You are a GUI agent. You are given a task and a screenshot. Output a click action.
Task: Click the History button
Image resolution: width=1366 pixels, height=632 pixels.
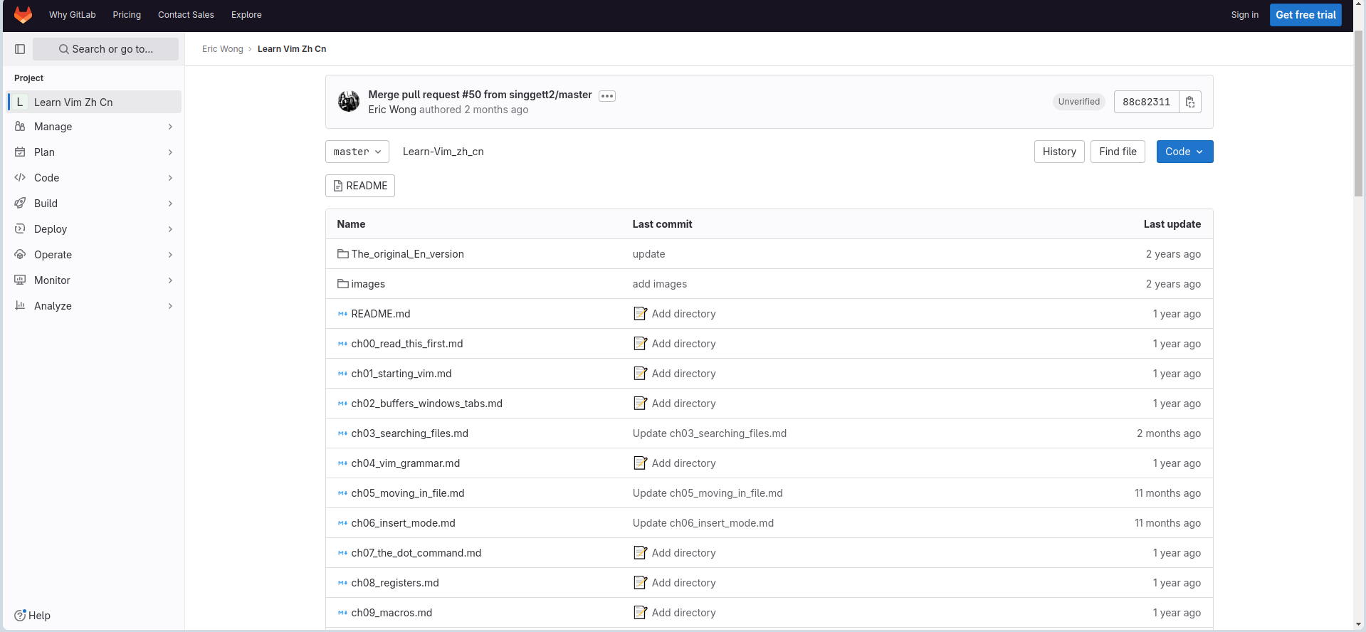tap(1059, 152)
